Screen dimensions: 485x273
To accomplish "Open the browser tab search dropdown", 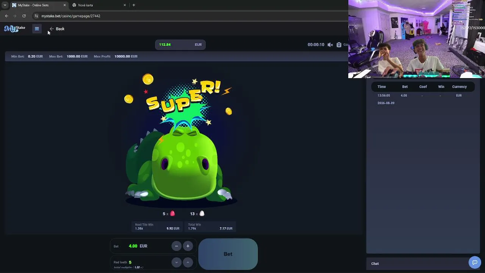I will click(5, 5).
